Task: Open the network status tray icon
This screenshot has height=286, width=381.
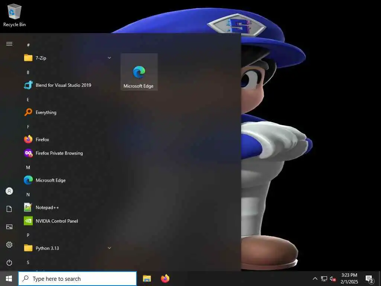Action: click(324, 279)
